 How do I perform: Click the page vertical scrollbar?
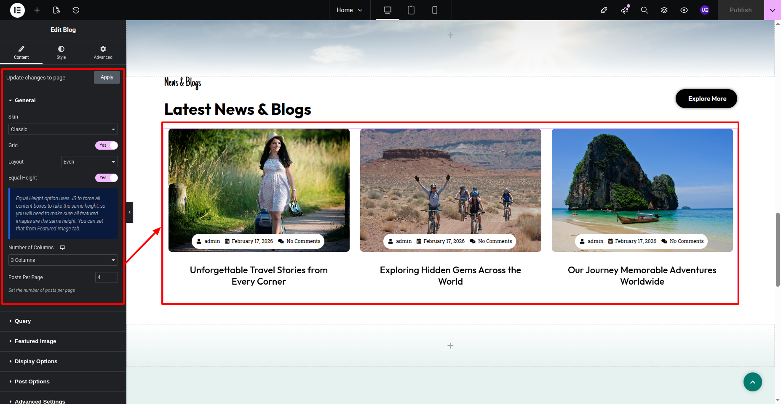click(778, 250)
